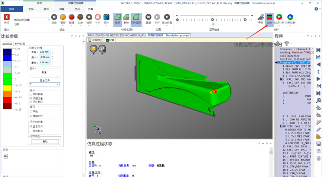
Task: Expand dropdown arrow under 警报
Action: coord(63,25)
